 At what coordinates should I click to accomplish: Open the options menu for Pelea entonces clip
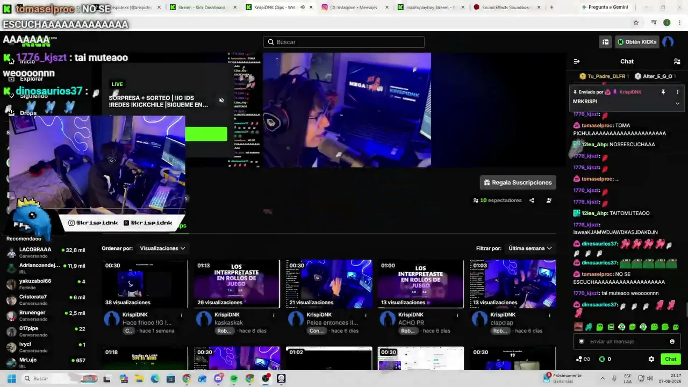click(366, 315)
